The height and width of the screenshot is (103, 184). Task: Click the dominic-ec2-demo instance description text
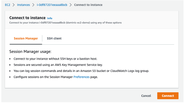click(65, 22)
